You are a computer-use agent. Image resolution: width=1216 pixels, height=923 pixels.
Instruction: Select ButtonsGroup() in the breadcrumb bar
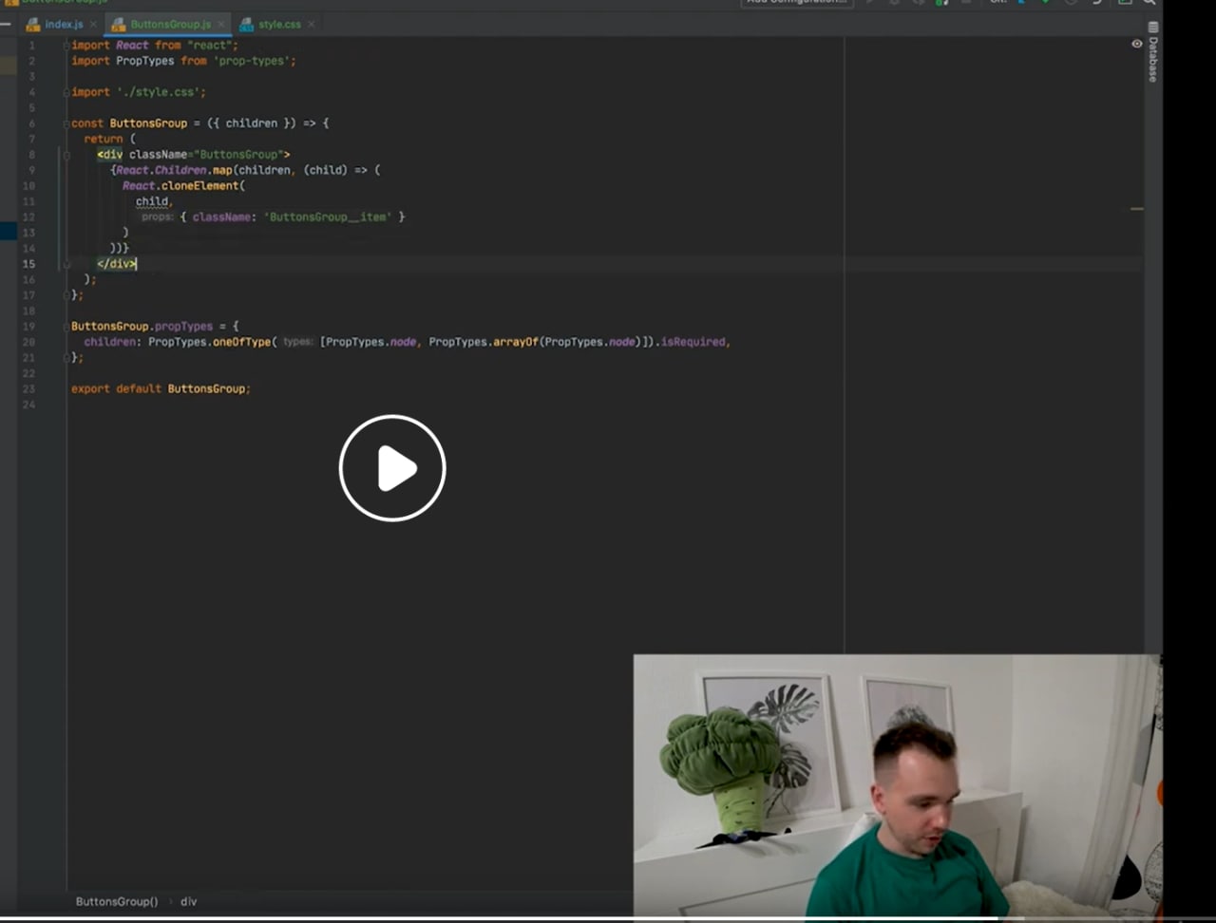[117, 901]
